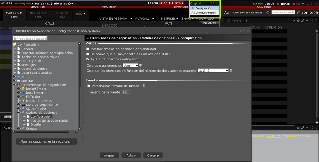
Task: Check Personalizar tamaño de fuente box
Action: point(89,86)
